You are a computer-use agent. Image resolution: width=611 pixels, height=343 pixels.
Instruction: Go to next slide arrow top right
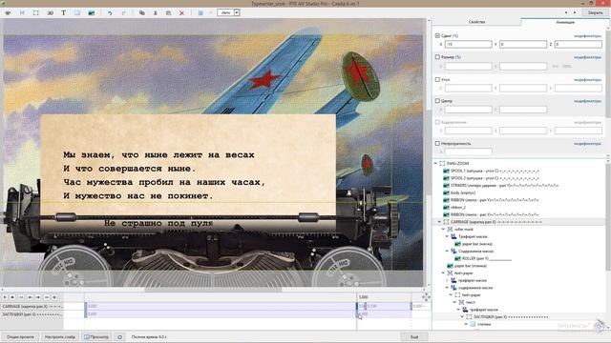pyautogui.click(x=575, y=12)
